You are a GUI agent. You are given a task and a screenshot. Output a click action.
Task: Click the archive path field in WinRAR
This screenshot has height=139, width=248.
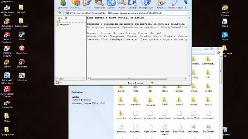pyautogui.click(x=128, y=13)
